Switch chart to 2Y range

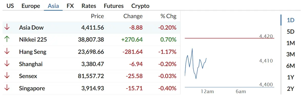291,89
